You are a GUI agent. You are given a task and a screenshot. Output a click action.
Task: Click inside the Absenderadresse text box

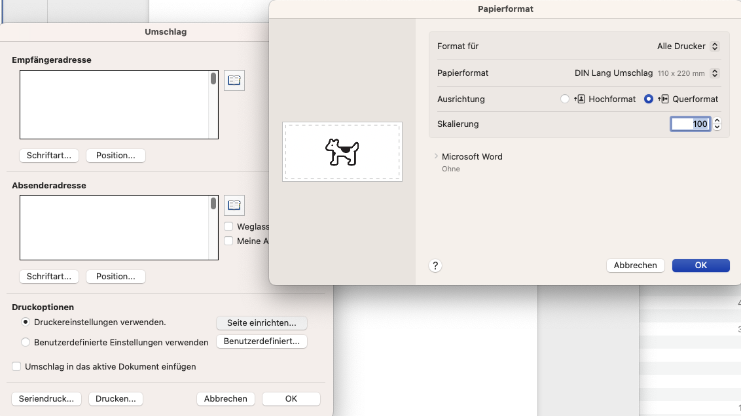114,228
